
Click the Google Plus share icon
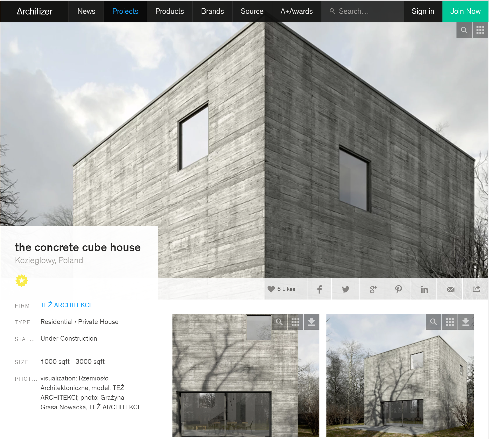[x=373, y=289]
